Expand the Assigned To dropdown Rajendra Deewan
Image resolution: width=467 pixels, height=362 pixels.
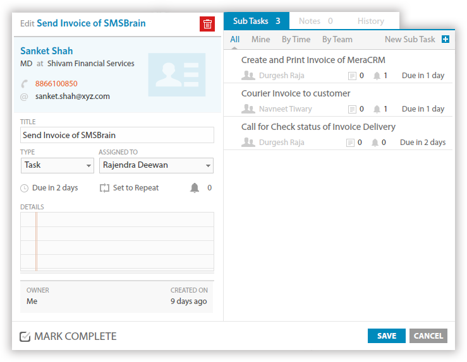click(x=155, y=165)
